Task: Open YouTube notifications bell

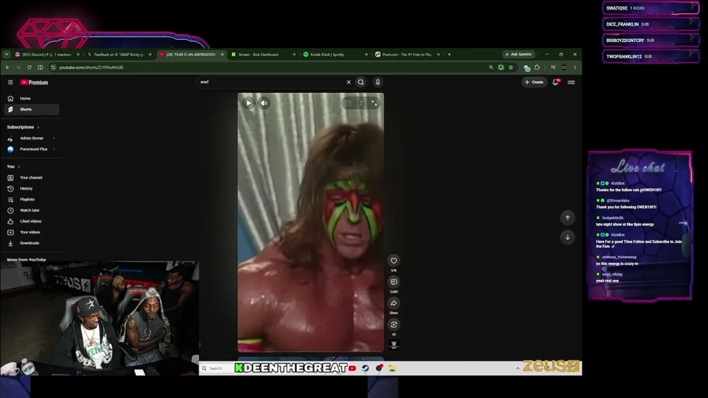Action: [x=556, y=82]
